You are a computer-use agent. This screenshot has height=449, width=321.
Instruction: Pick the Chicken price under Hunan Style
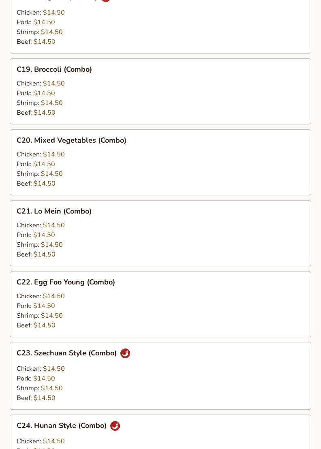(x=53, y=441)
